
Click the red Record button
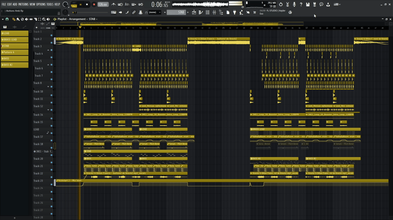click(x=94, y=5)
